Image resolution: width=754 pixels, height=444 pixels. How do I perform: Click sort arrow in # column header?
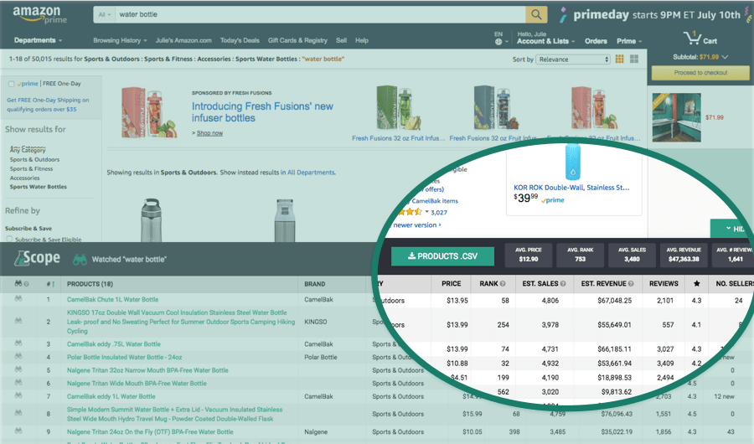point(53,284)
